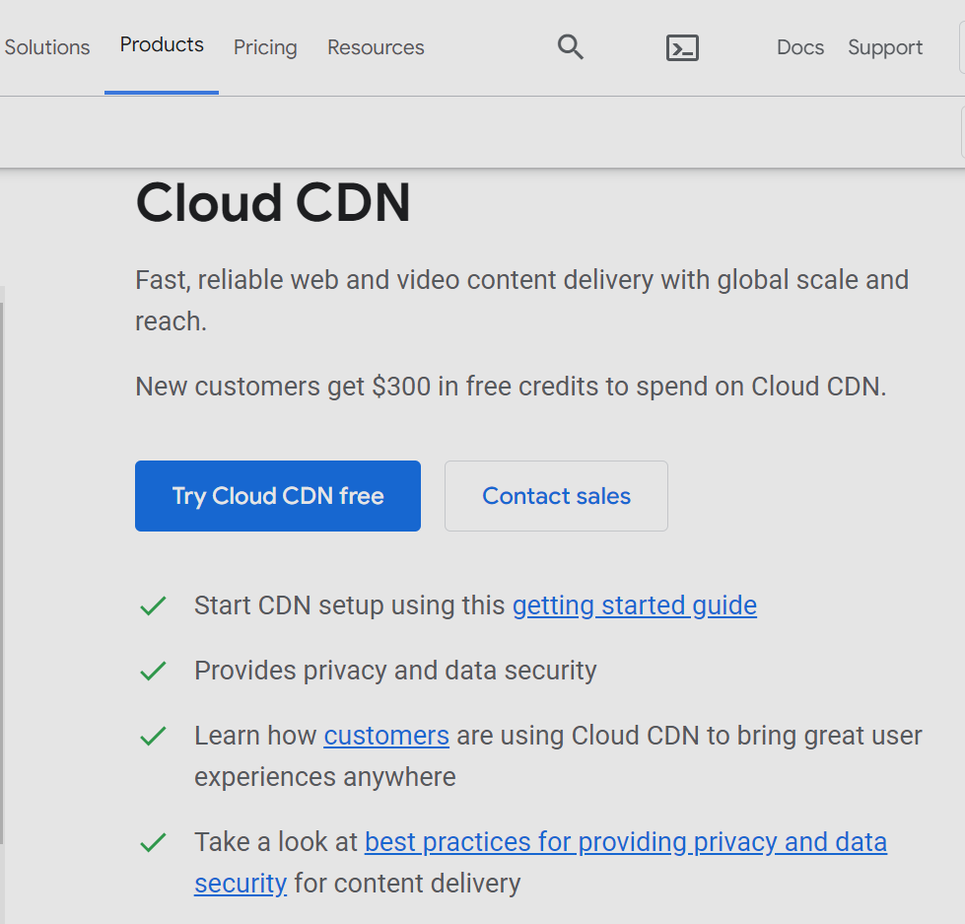Open the Solutions menu

tap(46, 47)
